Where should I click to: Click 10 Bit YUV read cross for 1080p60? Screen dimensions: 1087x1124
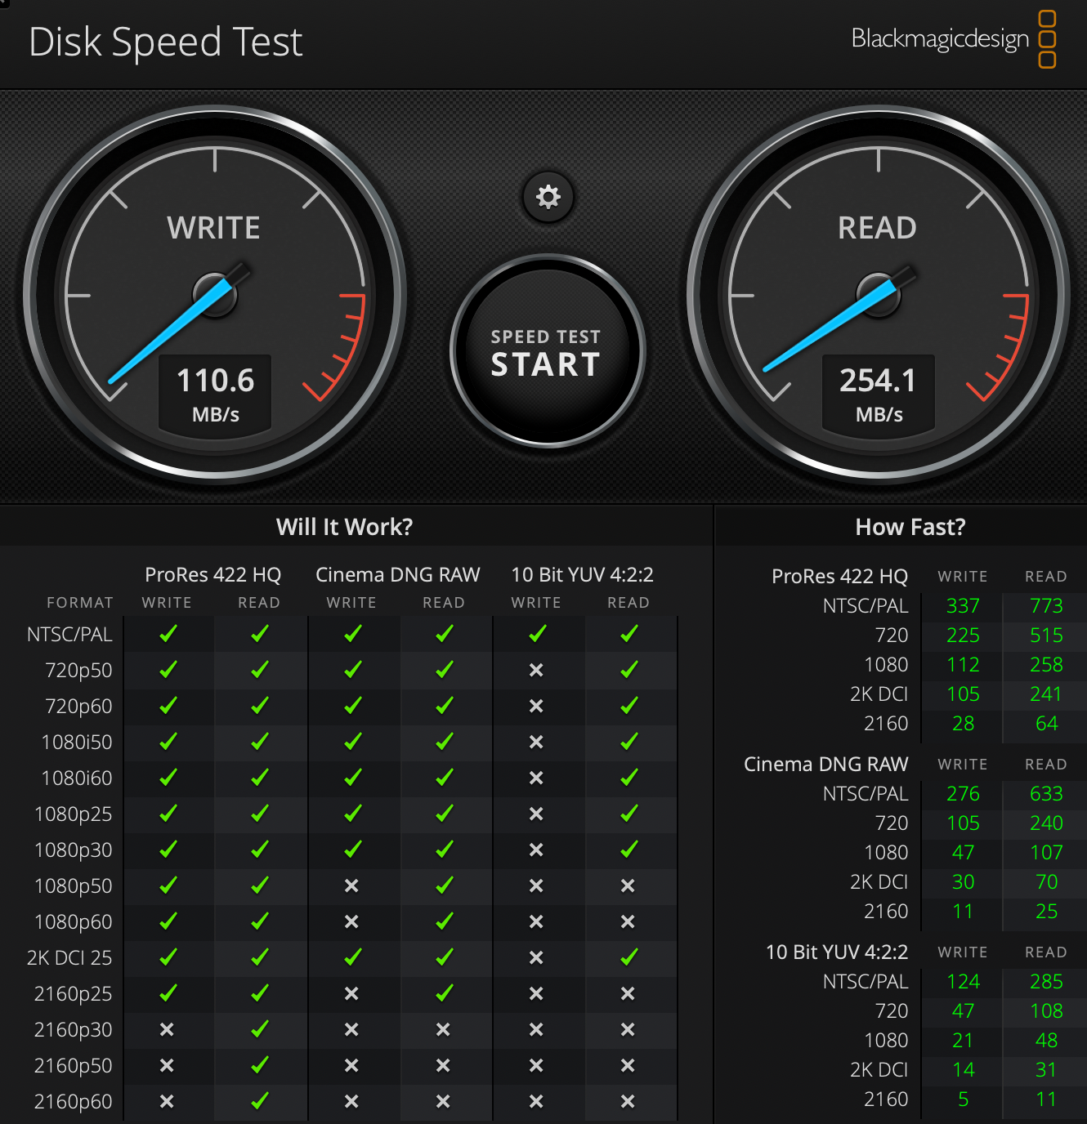click(628, 921)
